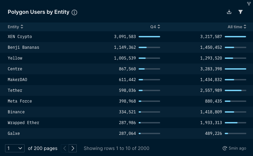Go to the next page
The image size is (253, 156).
(x=73, y=148)
